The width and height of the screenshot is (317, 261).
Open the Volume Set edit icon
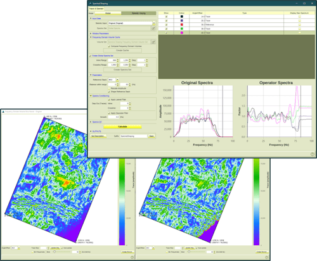[153, 42]
